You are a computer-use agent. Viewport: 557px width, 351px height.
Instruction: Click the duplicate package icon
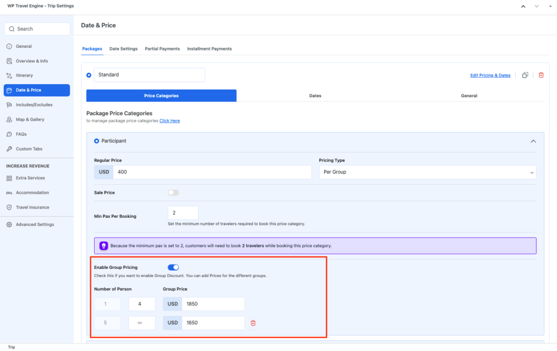coord(525,75)
